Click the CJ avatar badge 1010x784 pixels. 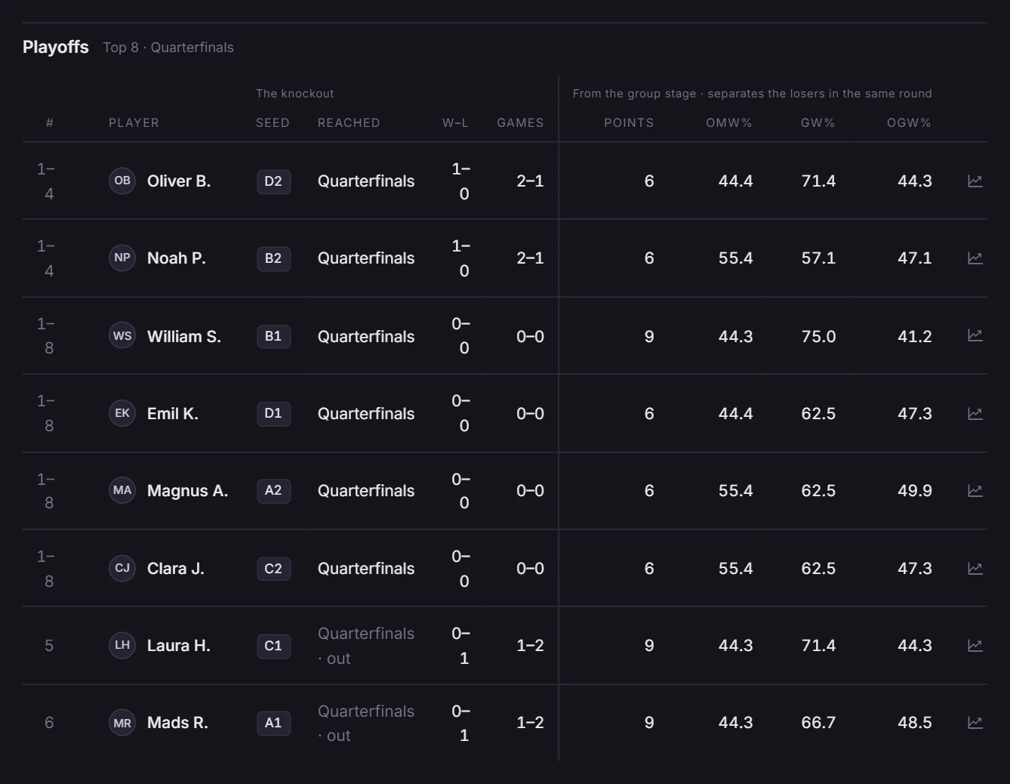click(122, 568)
